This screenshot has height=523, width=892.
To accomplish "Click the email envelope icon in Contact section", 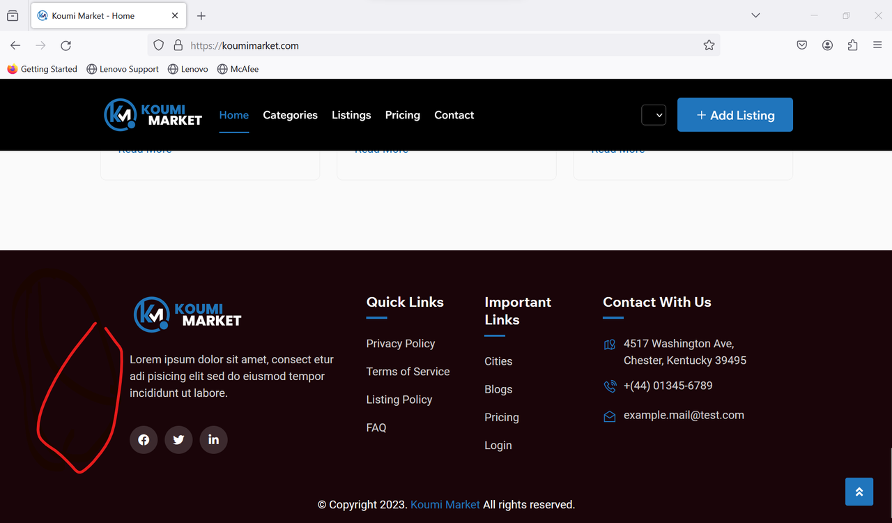I will tap(609, 415).
